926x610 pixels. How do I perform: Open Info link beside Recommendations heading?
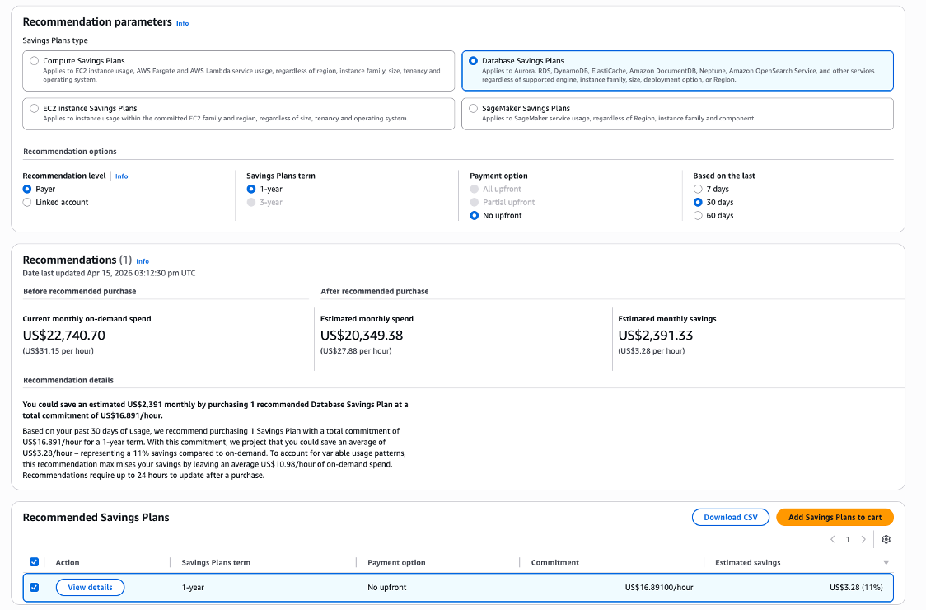(143, 261)
